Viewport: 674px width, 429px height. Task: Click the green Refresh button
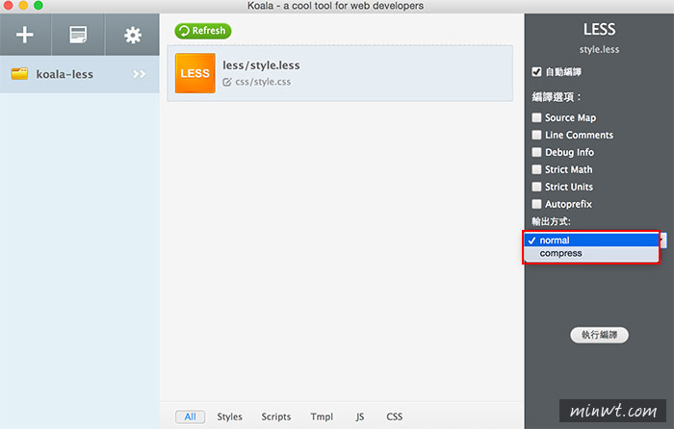click(203, 31)
